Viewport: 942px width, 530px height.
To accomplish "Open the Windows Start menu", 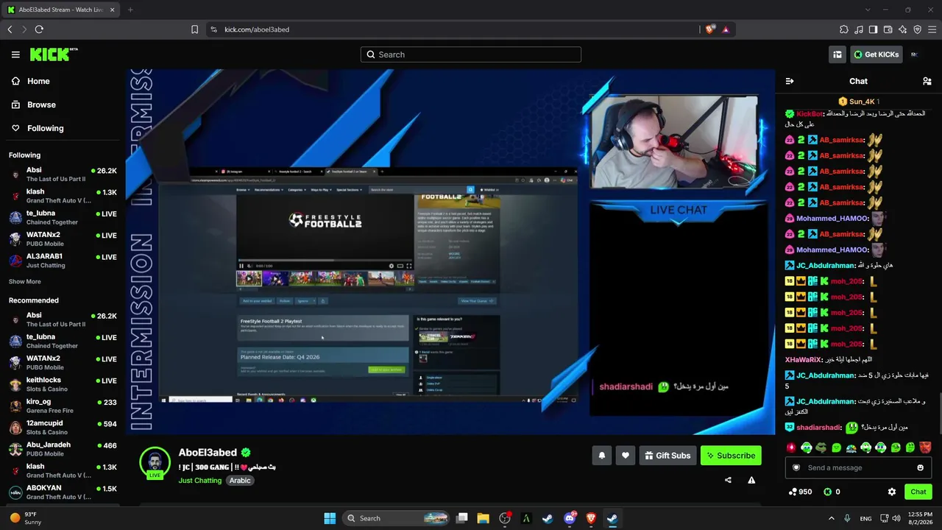I will 330,518.
